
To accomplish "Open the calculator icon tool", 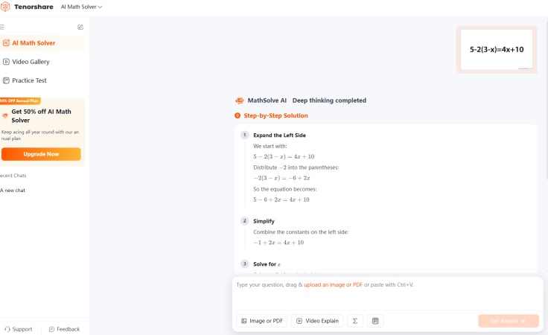I will [375, 321].
